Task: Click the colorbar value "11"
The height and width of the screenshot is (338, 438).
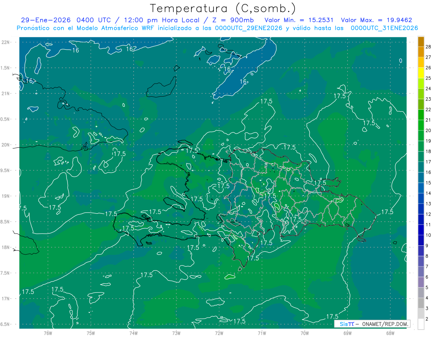Action: pos(428,225)
